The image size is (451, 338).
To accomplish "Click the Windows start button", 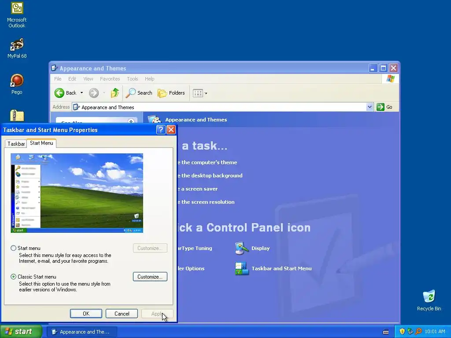I will [20, 331].
